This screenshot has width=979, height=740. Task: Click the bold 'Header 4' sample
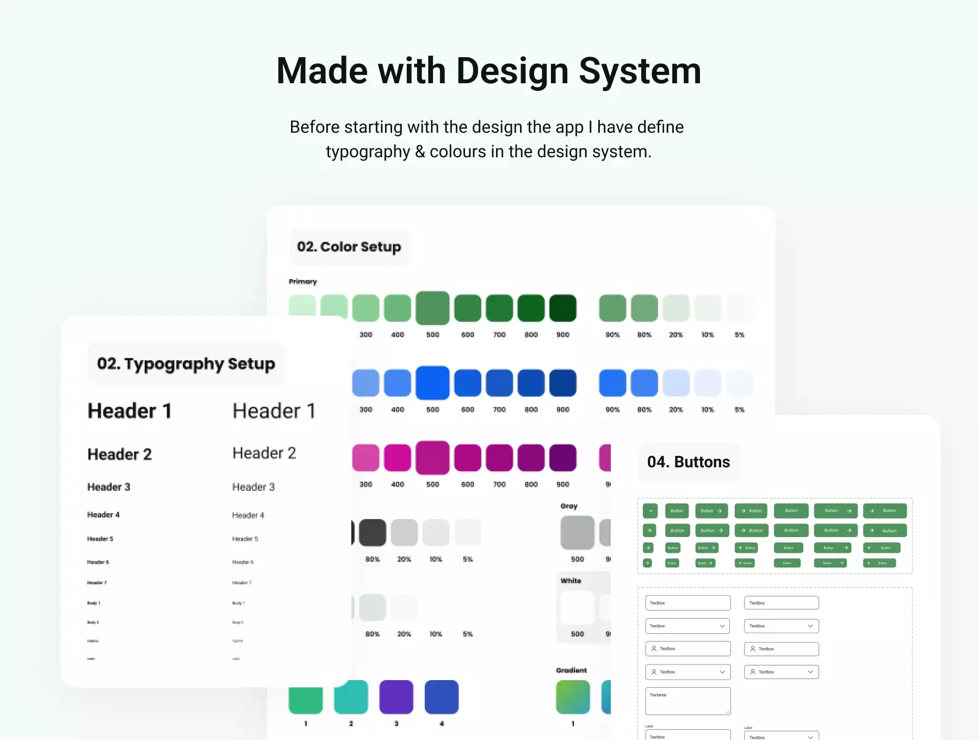click(103, 515)
